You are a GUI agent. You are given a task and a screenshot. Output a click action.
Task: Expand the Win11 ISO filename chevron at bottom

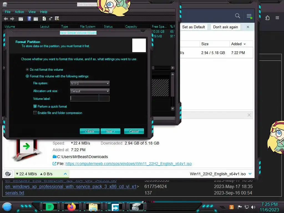click(250, 174)
